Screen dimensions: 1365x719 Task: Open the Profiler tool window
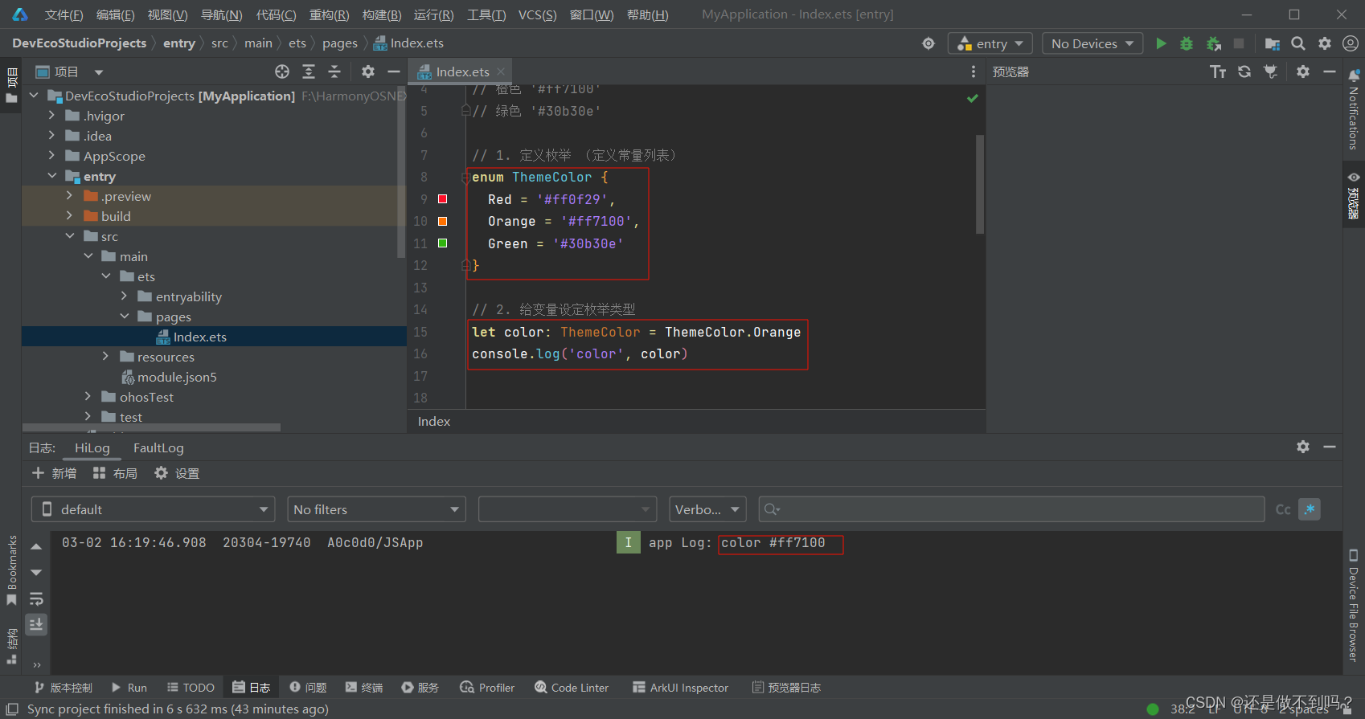click(487, 688)
